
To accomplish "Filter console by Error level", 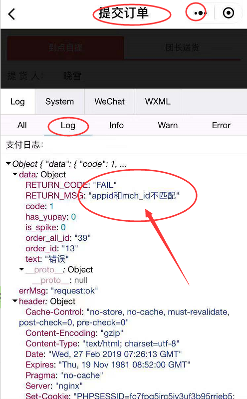I will point(221,125).
